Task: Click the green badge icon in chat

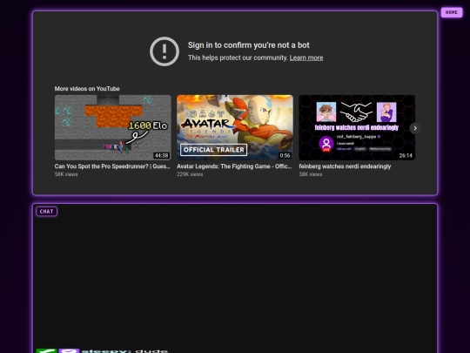Action: (x=46, y=350)
